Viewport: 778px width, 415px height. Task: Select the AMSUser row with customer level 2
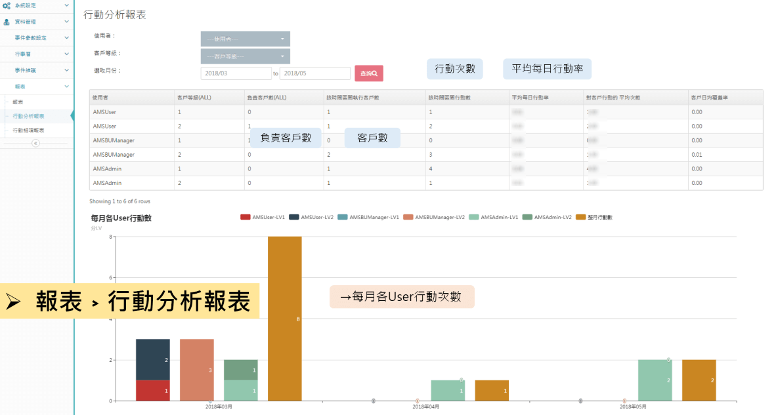click(x=426, y=127)
